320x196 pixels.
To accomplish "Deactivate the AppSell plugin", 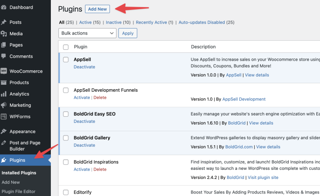I will [x=85, y=67].
